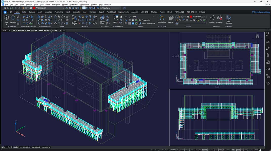Click the red layer color swatch
271x151 pixels.
191,17
